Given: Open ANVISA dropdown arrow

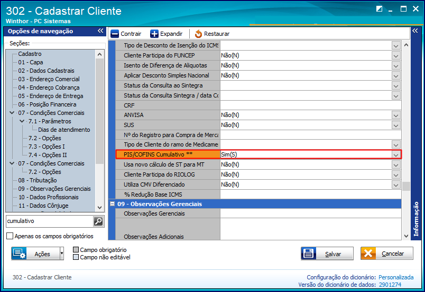Looking at the screenshot, I should [396, 115].
